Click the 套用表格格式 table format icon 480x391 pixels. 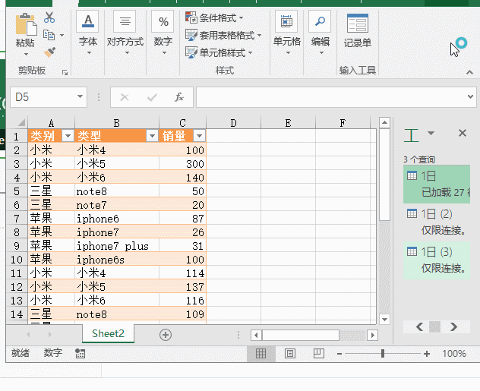point(191,35)
